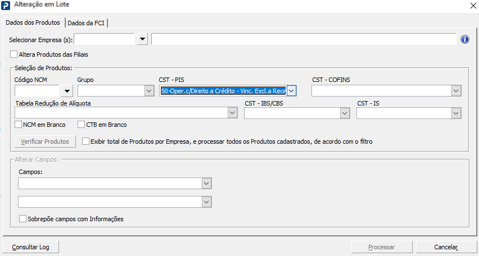The width and height of the screenshot is (479, 256).
Task: Expand the CST - PIS dropdown arrow
Action: [291, 90]
